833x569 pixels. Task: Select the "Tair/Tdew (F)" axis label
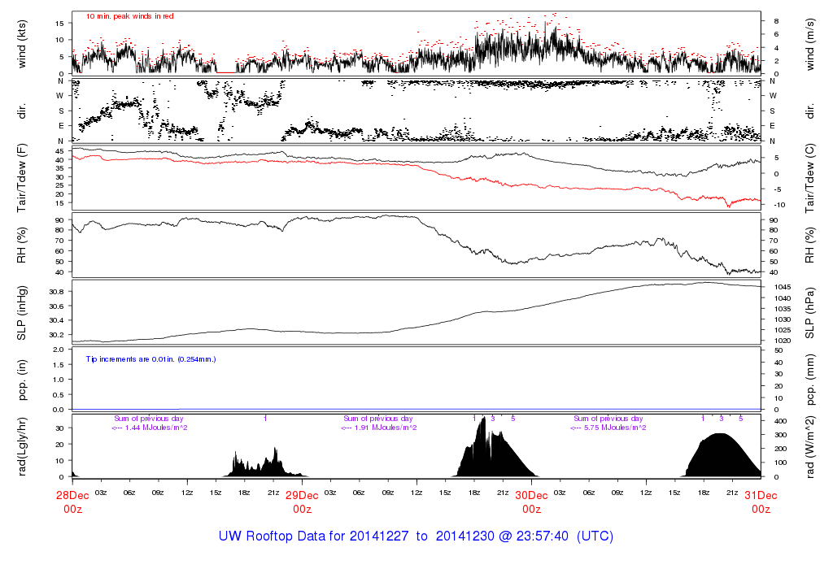click(x=23, y=177)
